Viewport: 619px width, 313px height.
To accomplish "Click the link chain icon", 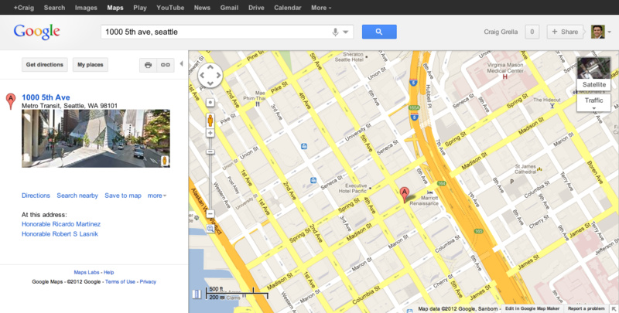I will pos(166,65).
